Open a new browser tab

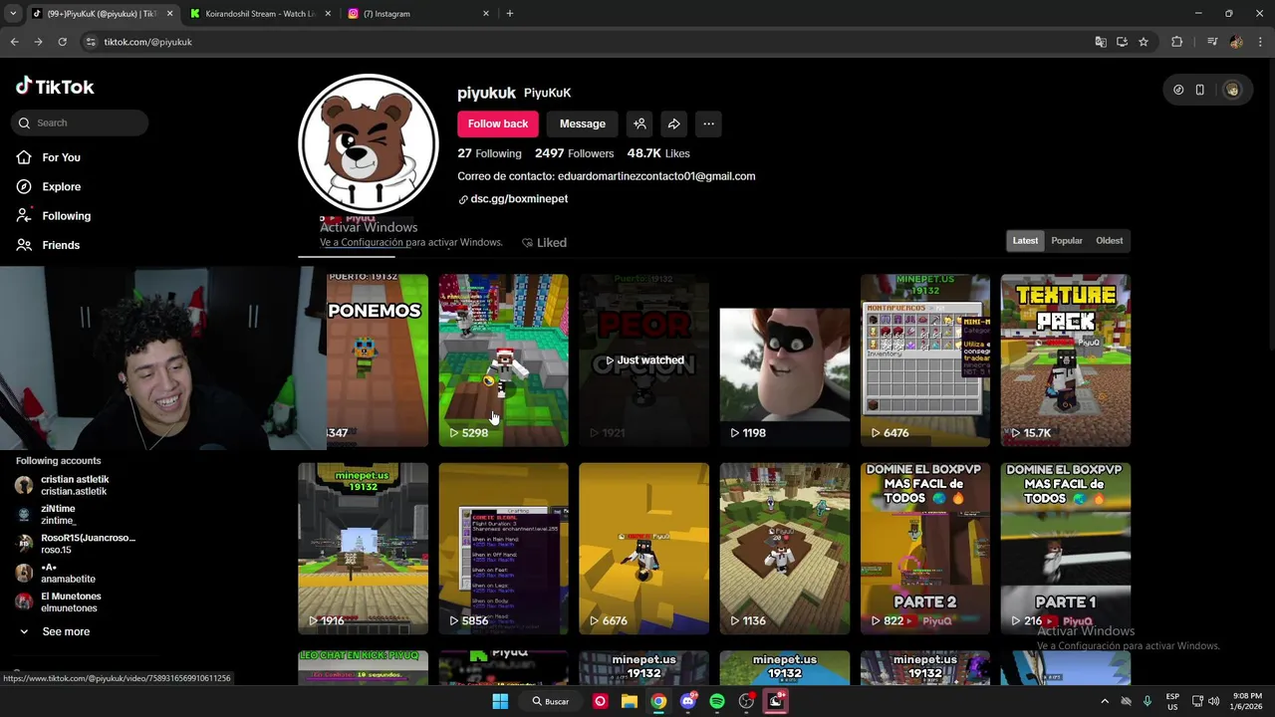(510, 14)
